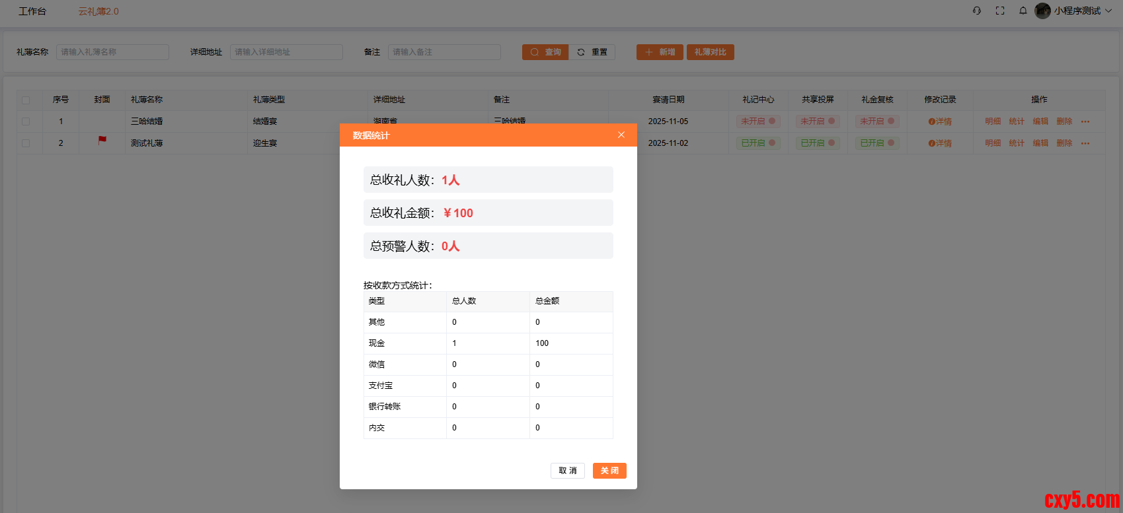
Task: Open the notification bell
Action: pyautogui.click(x=1023, y=11)
